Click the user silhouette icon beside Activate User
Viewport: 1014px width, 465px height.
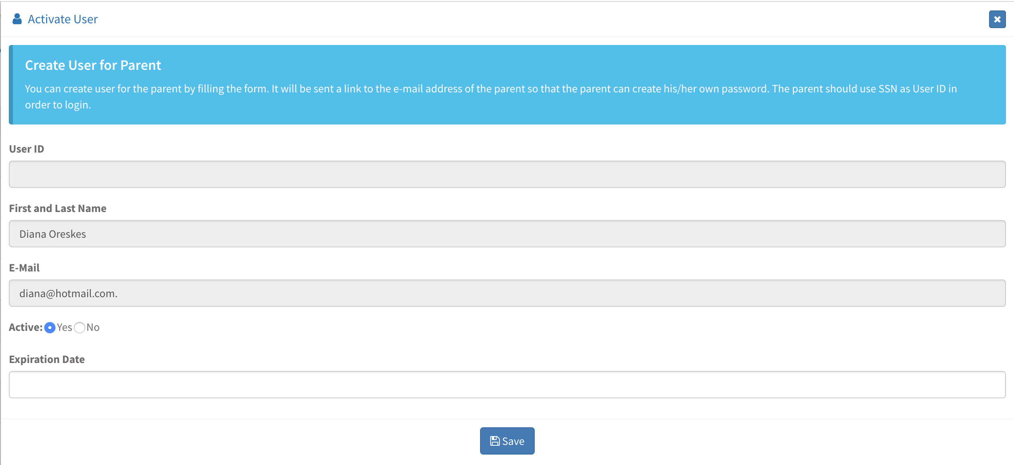[x=17, y=19]
